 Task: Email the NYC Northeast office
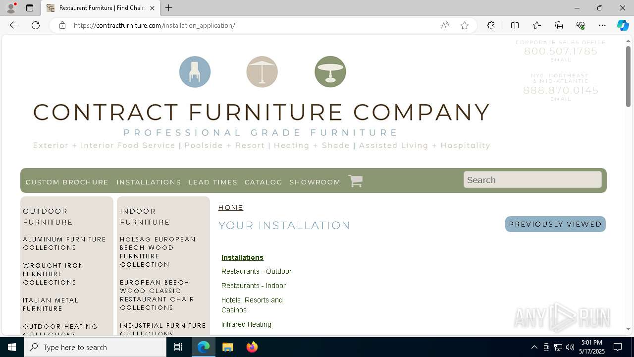[561, 99]
